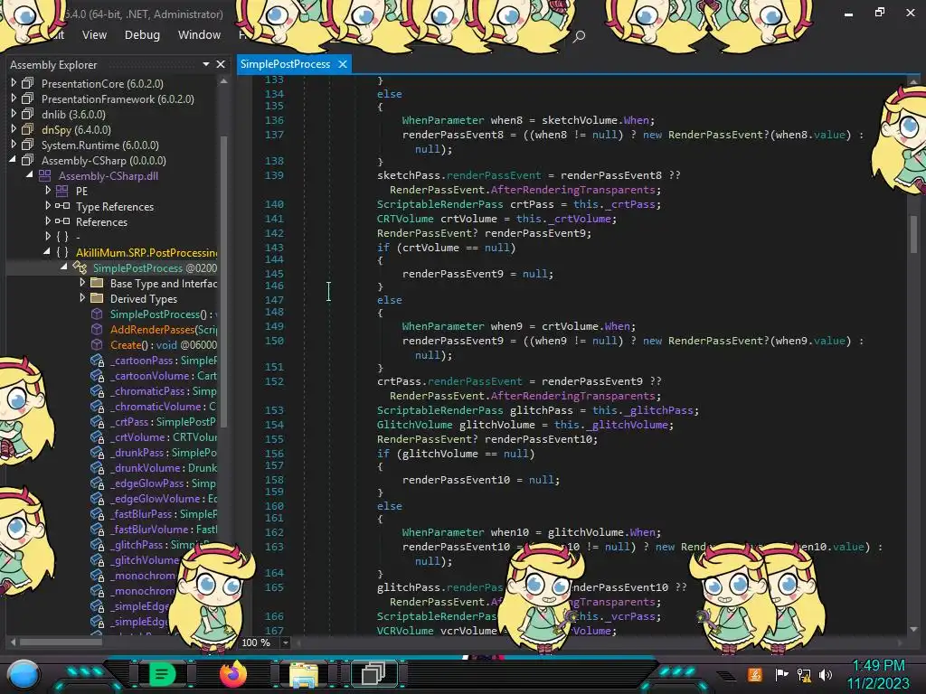
Task: Select the _cartoonVolume field
Action: [x=164, y=375]
